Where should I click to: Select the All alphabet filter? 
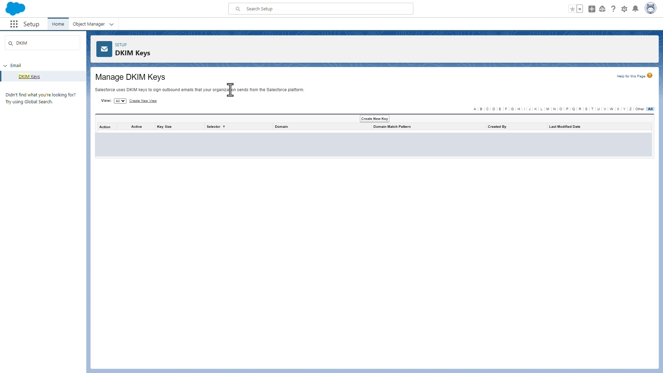pos(650,109)
